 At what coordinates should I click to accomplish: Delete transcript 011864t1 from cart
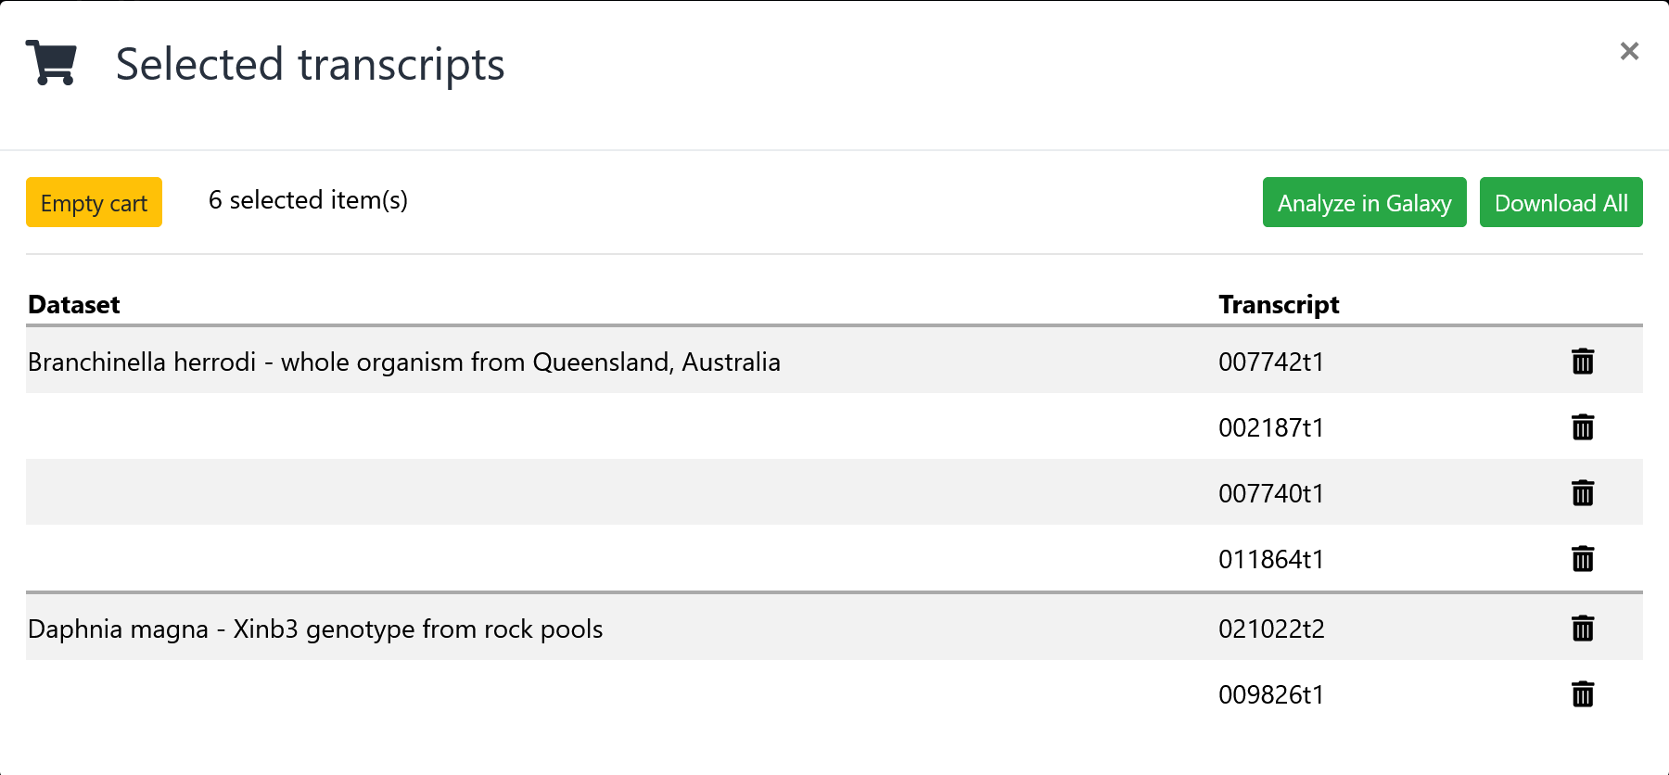[1583, 559]
